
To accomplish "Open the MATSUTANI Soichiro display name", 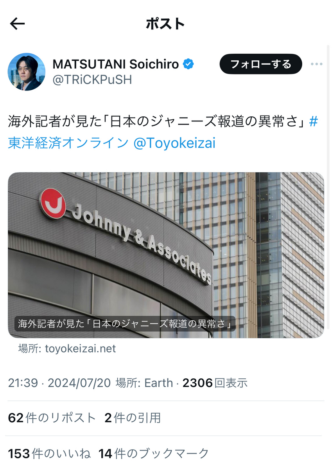I will click(x=116, y=64).
